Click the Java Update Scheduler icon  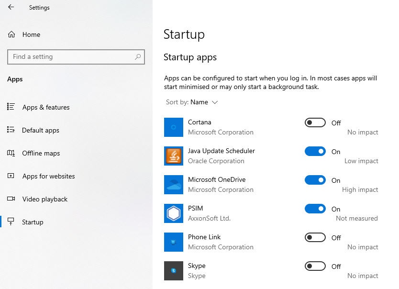(x=174, y=156)
